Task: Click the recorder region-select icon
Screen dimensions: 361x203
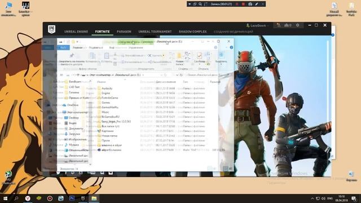Action: click(206, 4)
